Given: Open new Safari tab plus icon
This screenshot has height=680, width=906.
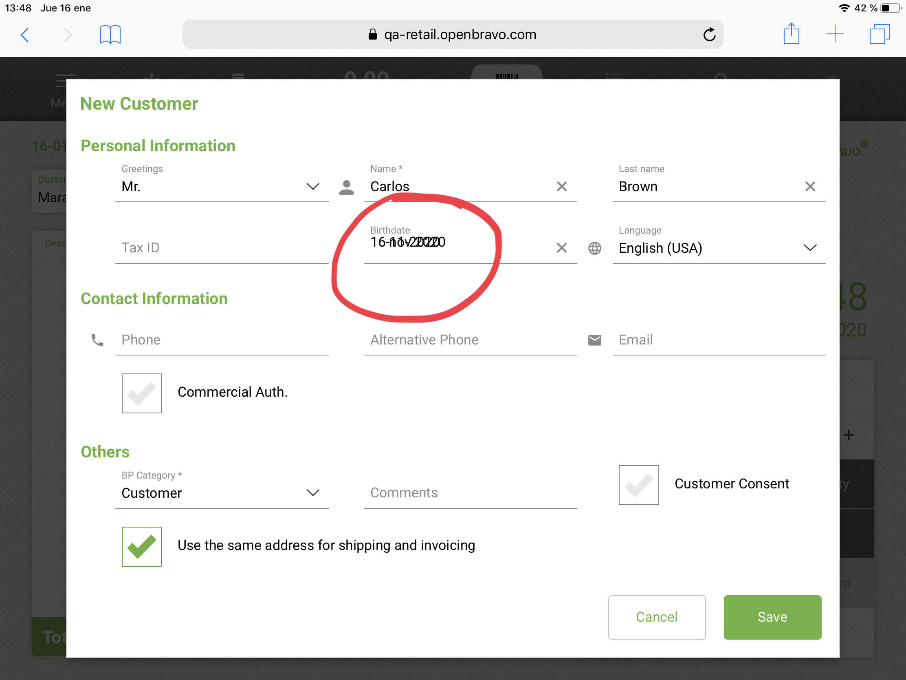Looking at the screenshot, I should click(835, 34).
